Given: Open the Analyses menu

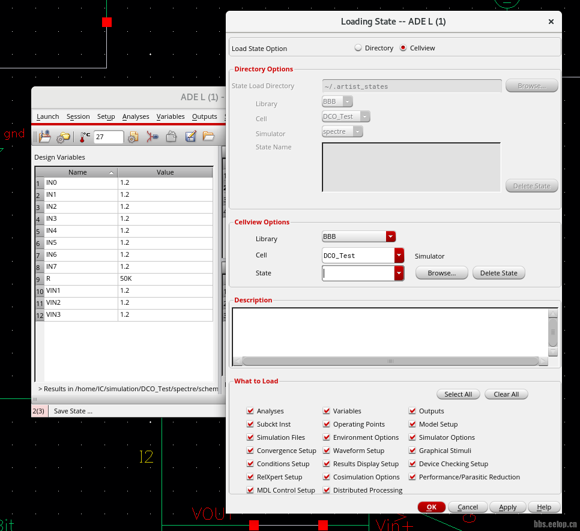Looking at the screenshot, I should [x=136, y=116].
